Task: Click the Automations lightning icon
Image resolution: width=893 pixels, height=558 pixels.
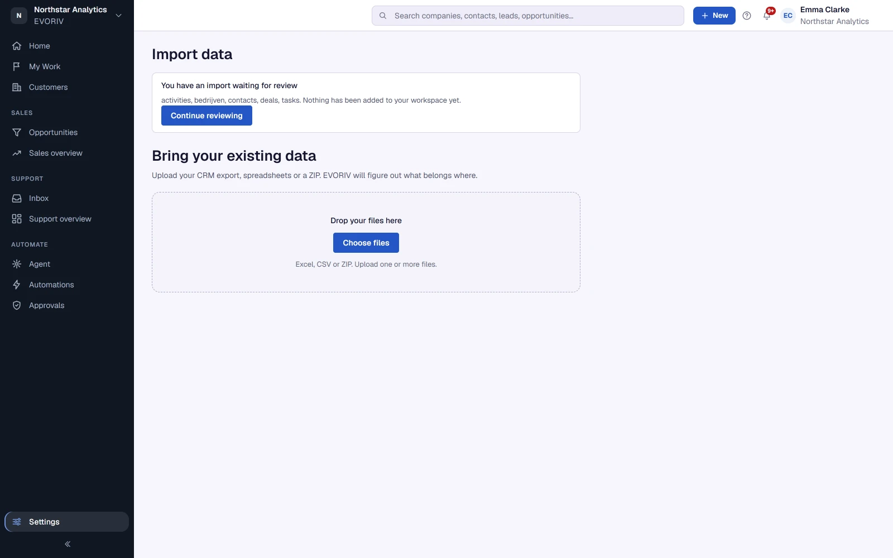Action: tap(17, 285)
